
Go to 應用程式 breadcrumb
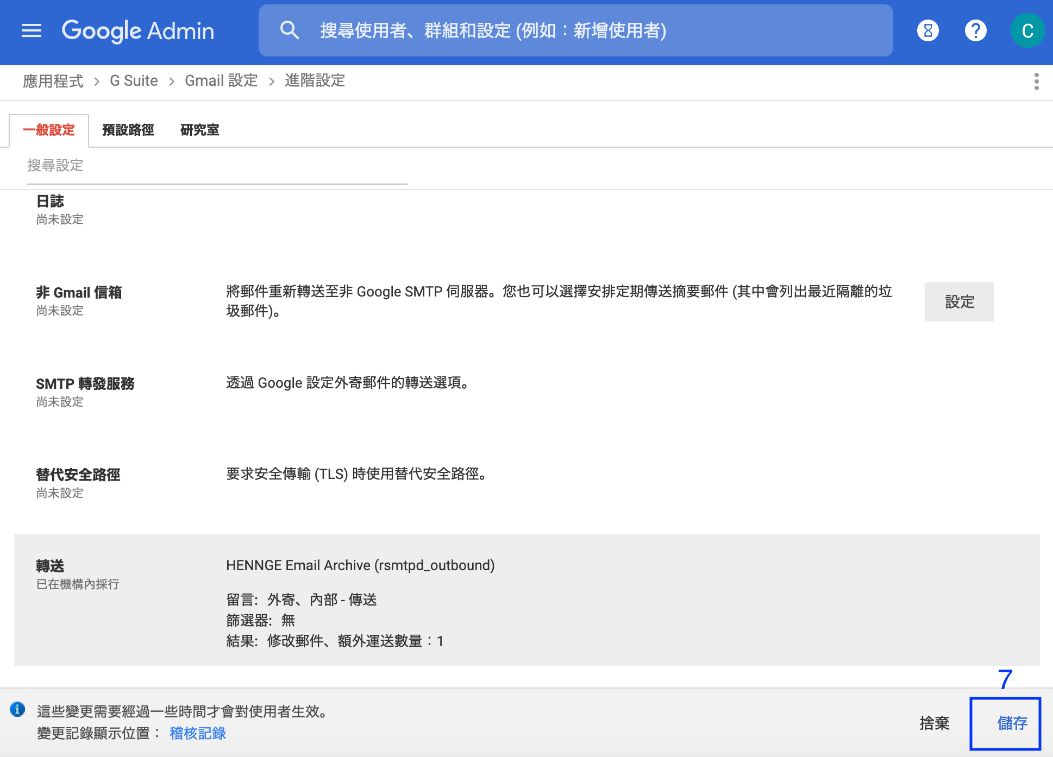53,81
